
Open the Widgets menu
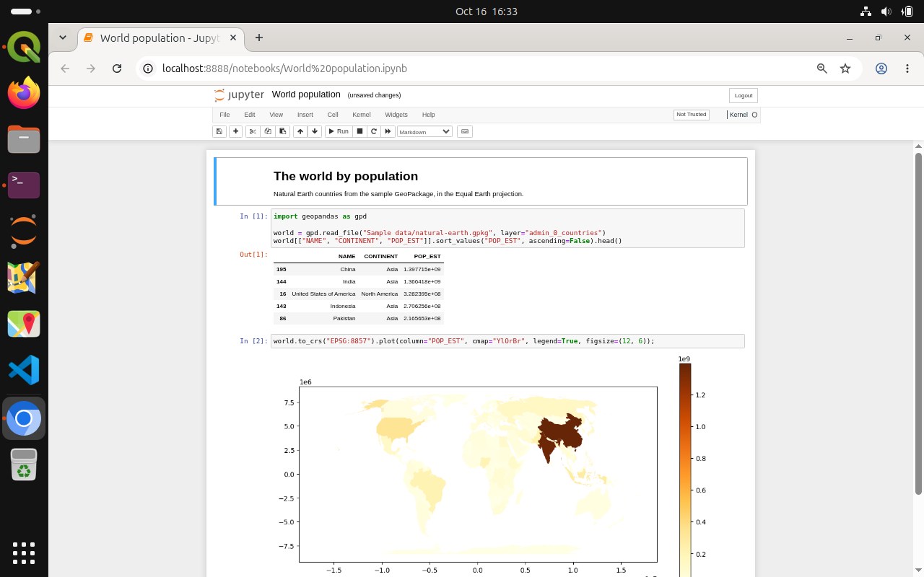396,115
